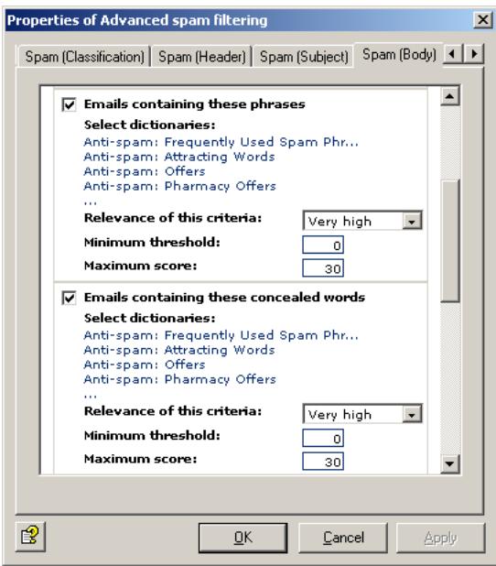The height and width of the screenshot is (566, 496).
Task: Show more tabs with the right tab-scroll arrow
Action: [474, 54]
